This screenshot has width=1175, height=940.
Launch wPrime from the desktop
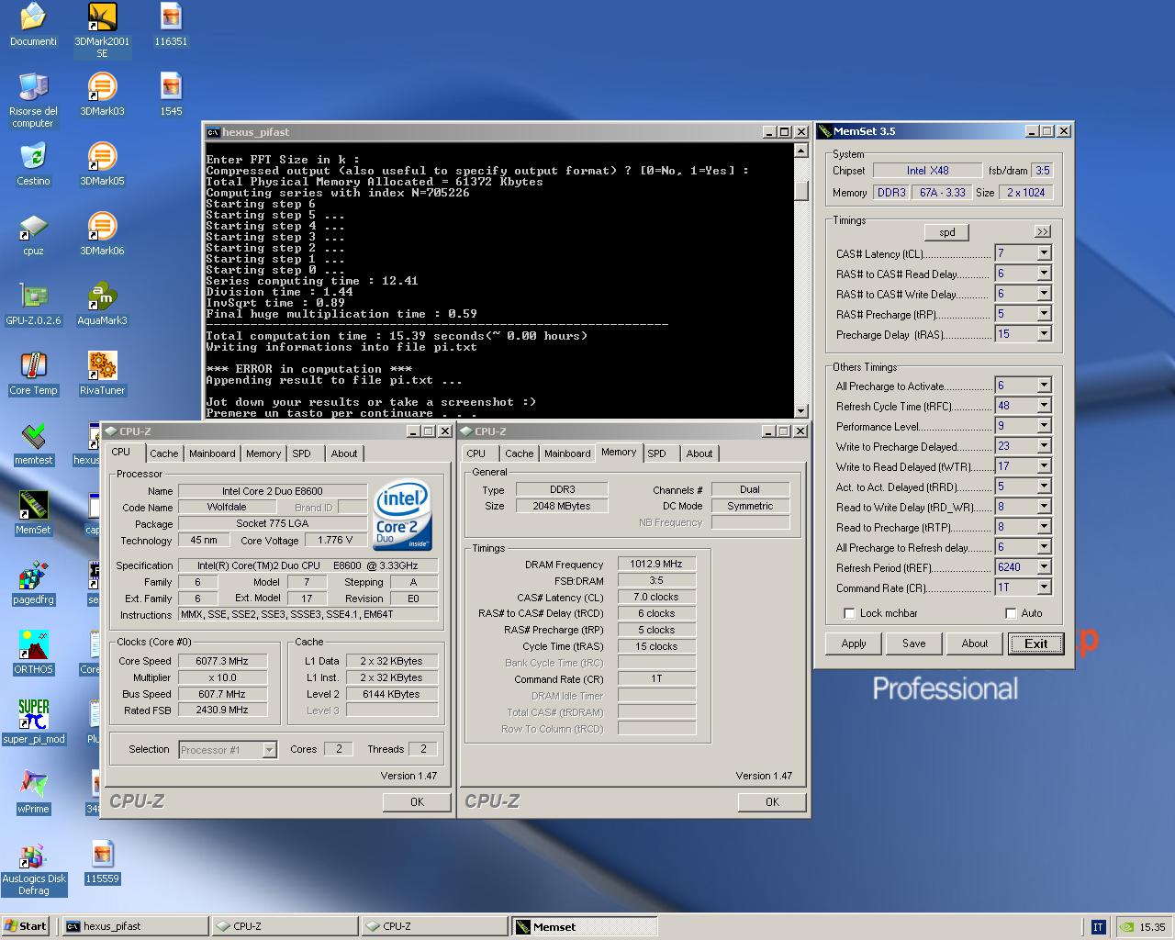coord(33,792)
